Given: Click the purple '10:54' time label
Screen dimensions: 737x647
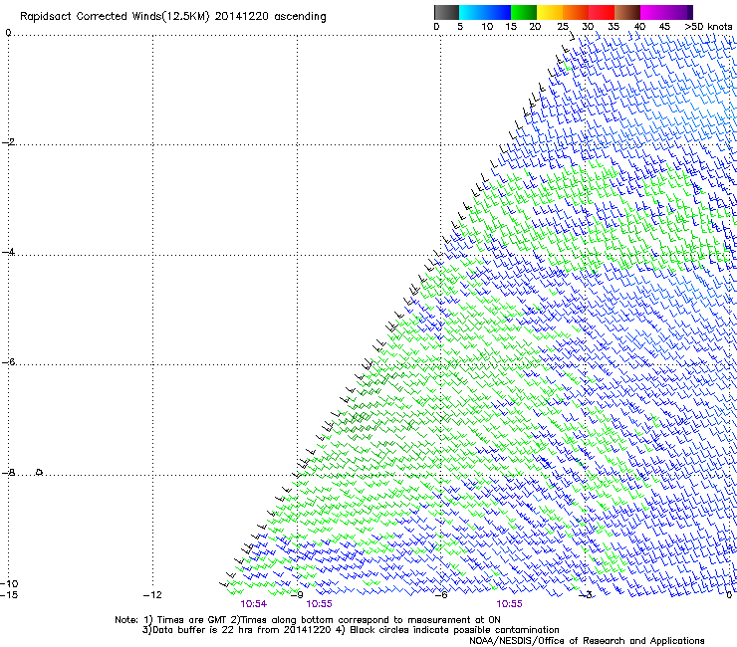Looking at the screenshot, I should click(x=253, y=604).
